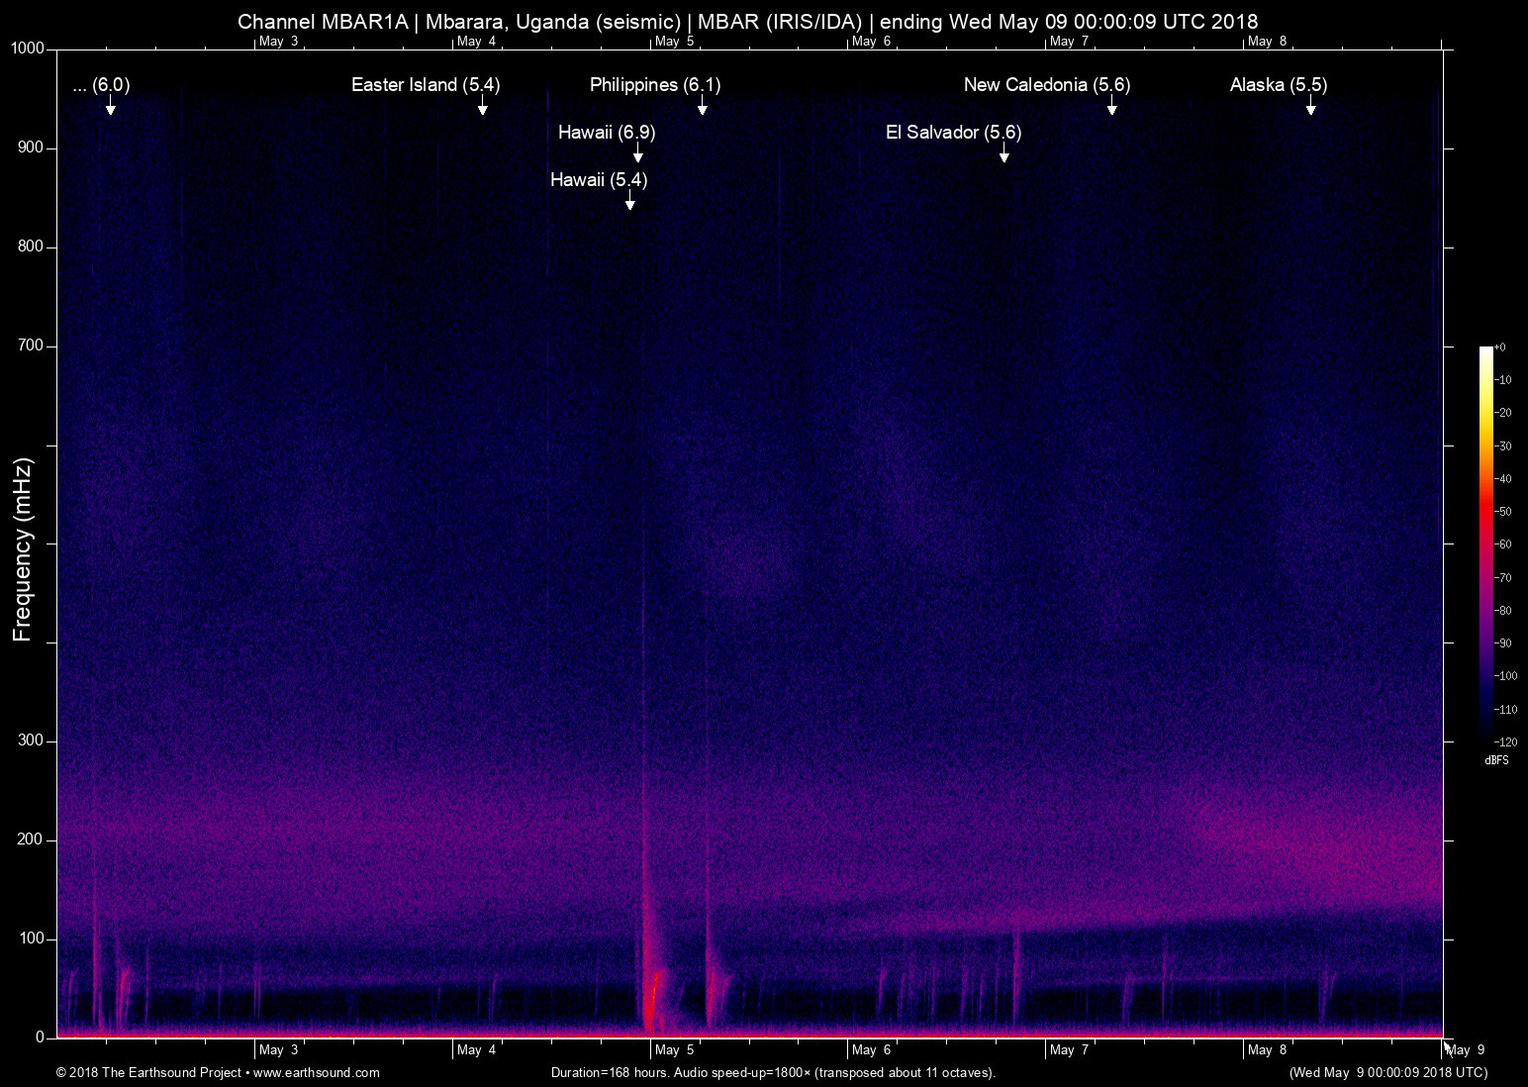Viewport: 1528px width, 1087px height.
Task: Click the arrow under Easter Island (5.4)
Action: point(482,106)
